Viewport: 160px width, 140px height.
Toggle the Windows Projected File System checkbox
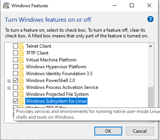15,94
